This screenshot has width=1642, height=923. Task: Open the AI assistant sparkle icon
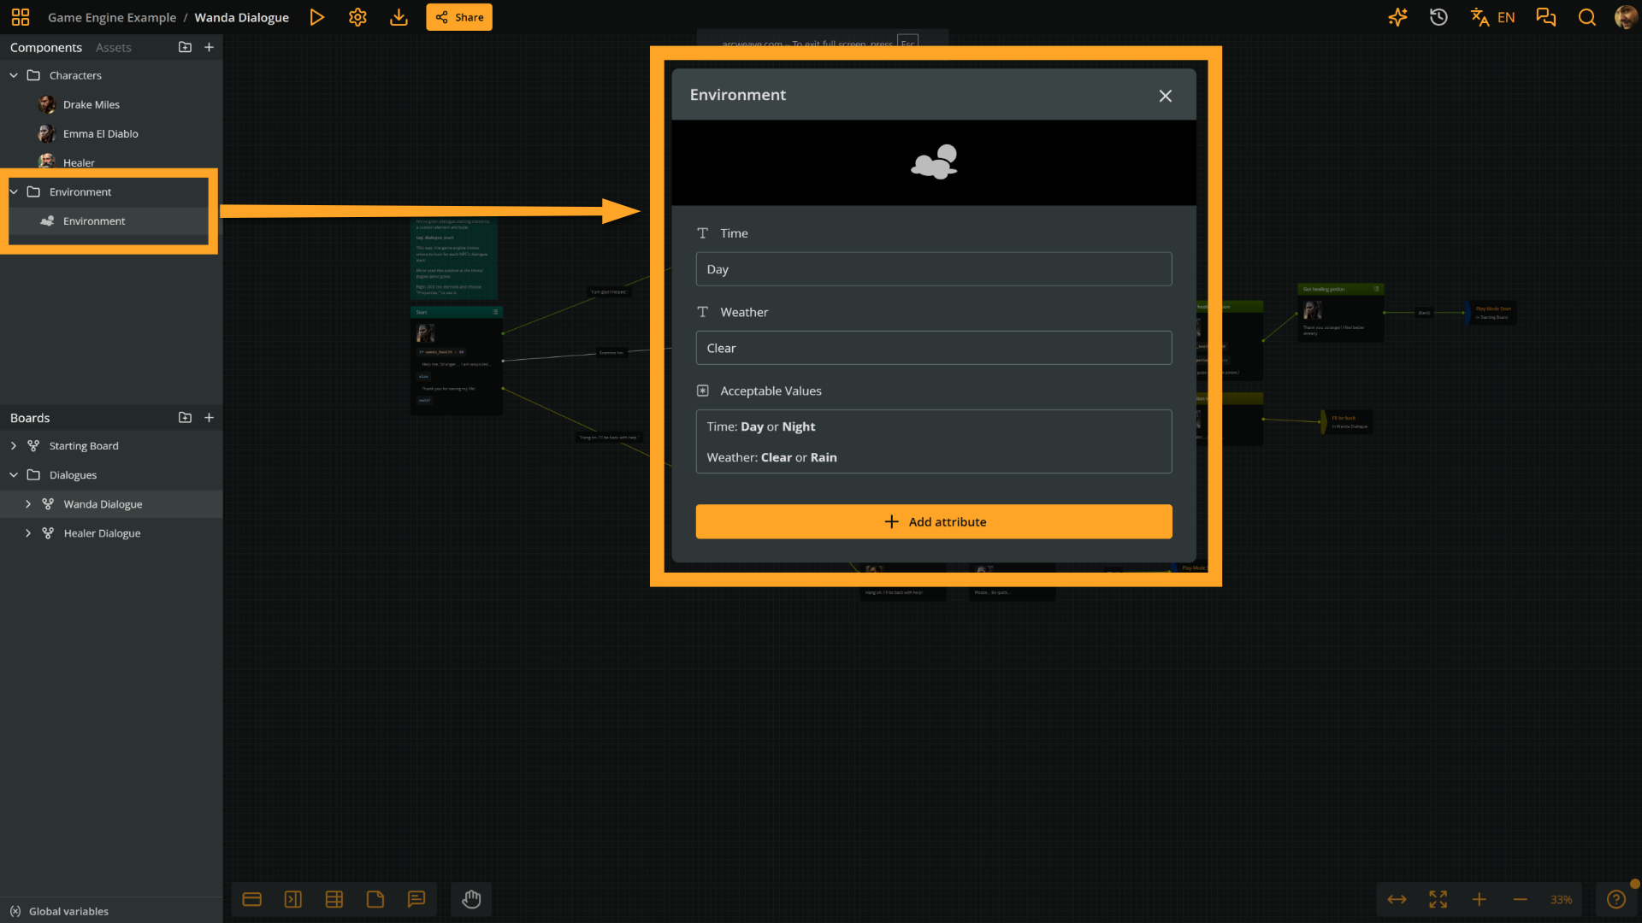coord(1397,17)
